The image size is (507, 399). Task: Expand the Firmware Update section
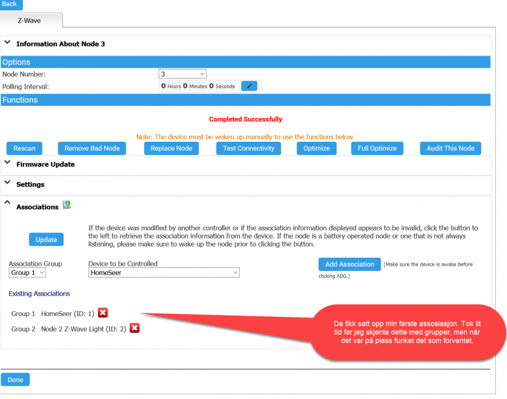(8, 164)
